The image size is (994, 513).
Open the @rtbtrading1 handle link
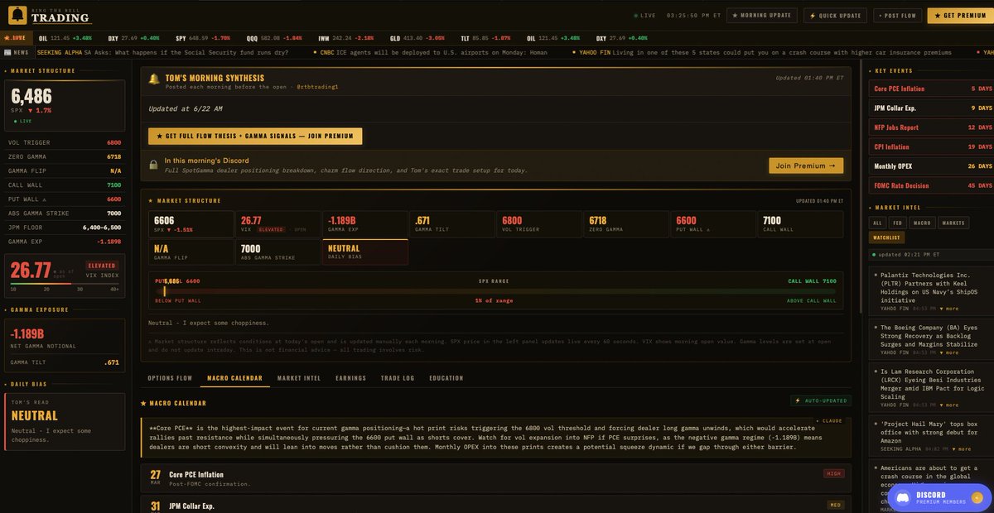pyautogui.click(x=317, y=87)
